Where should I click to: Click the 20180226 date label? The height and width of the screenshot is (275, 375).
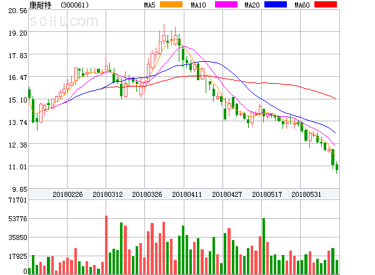click(67, 194)
